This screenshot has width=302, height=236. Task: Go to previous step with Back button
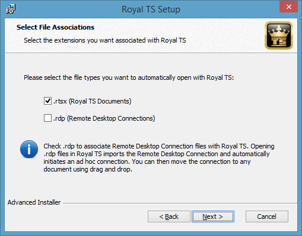[x=169, y=216]
